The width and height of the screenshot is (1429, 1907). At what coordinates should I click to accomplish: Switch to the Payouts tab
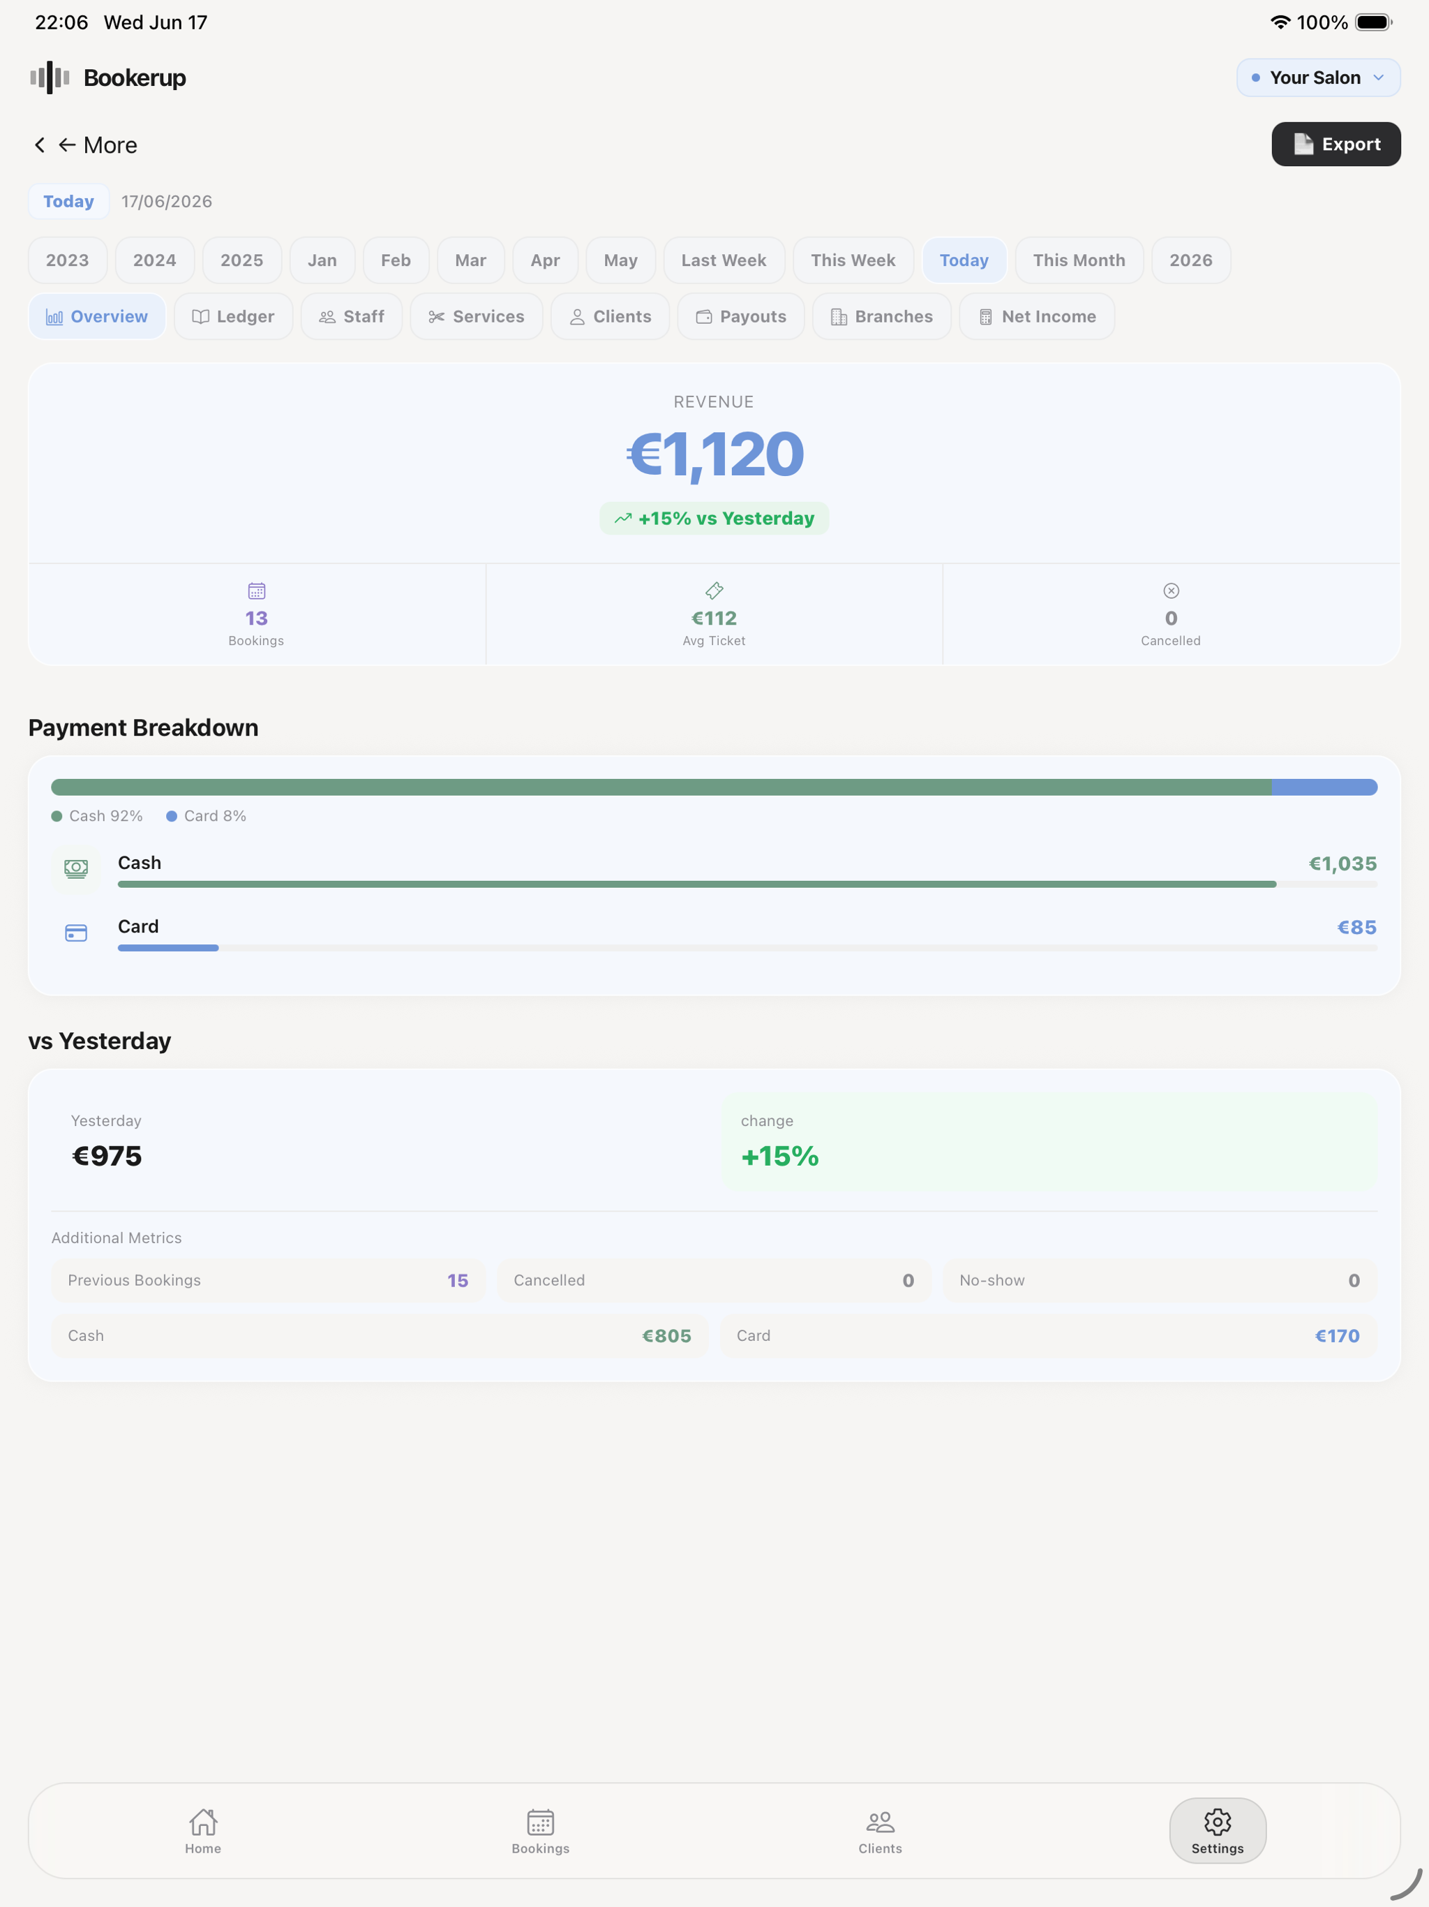741,316
